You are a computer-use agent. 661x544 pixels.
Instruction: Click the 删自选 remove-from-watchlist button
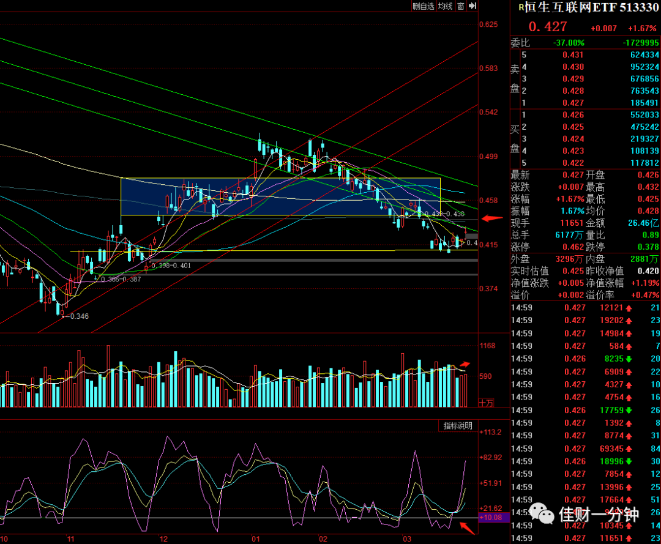424,6
